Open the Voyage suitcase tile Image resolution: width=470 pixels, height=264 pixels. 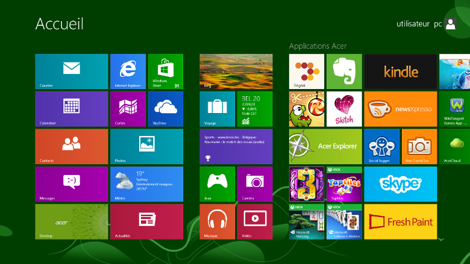pyautogui.click(x=218, y=109)
